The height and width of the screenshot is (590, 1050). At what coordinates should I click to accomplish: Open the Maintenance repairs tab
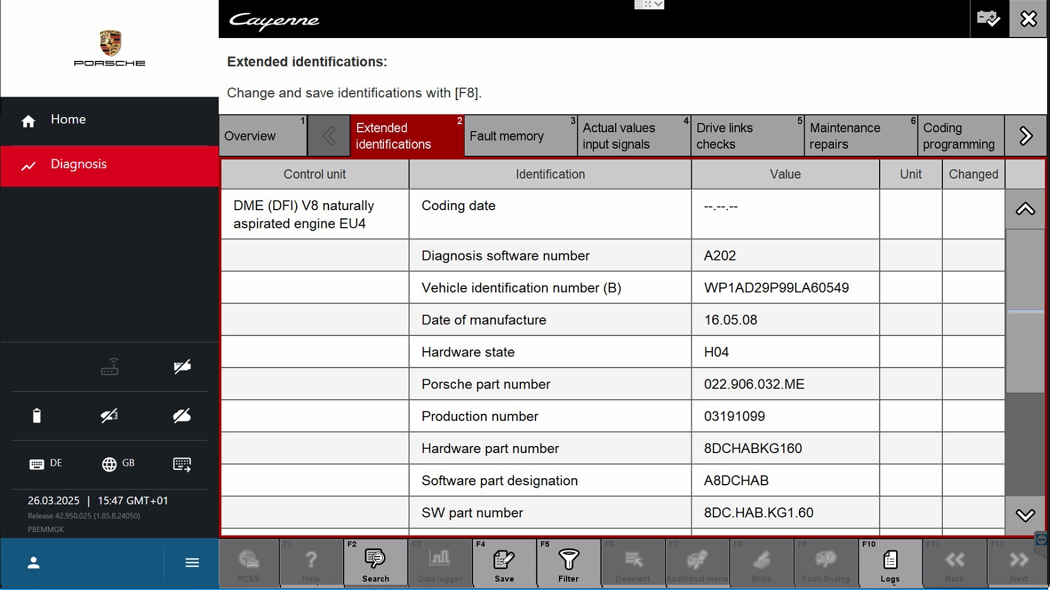click(861, 136)
